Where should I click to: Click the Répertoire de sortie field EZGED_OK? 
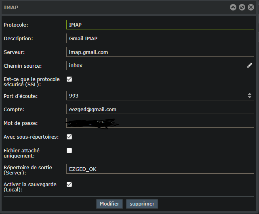(160, 169)
